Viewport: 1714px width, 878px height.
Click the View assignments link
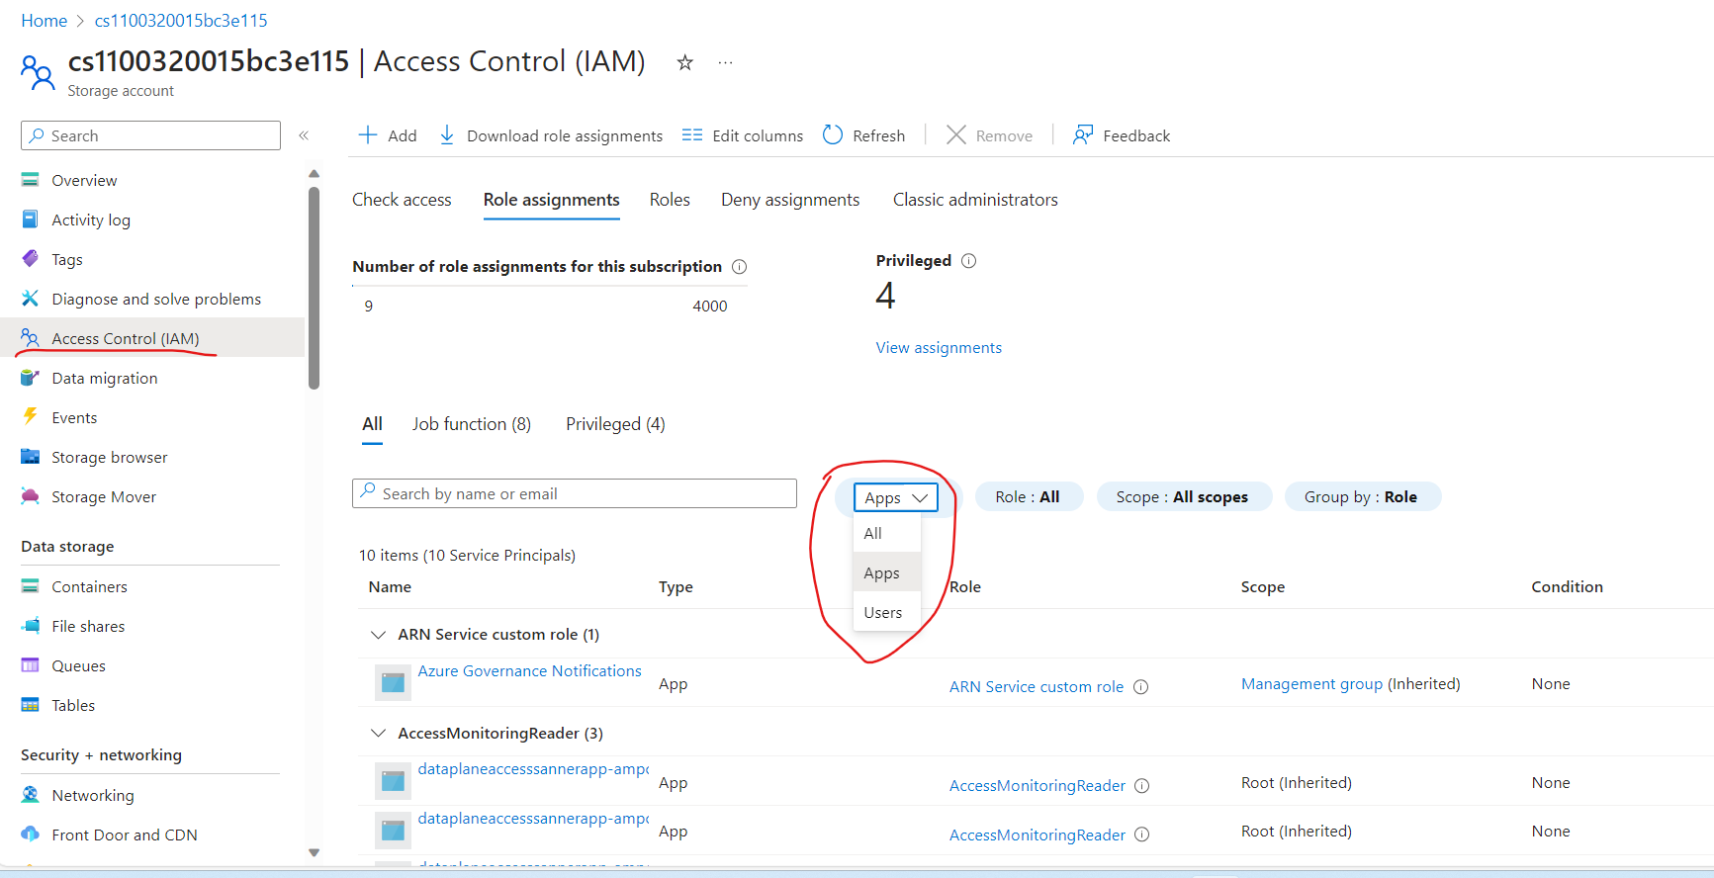[939, 348]
